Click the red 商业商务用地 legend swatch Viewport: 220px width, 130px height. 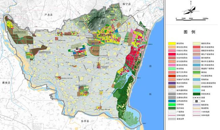click(172, 54)
